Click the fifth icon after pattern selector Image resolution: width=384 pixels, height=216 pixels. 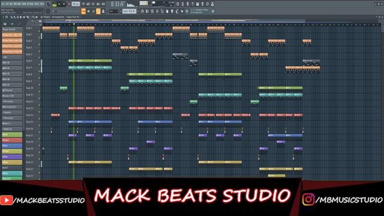pos(162,11)
